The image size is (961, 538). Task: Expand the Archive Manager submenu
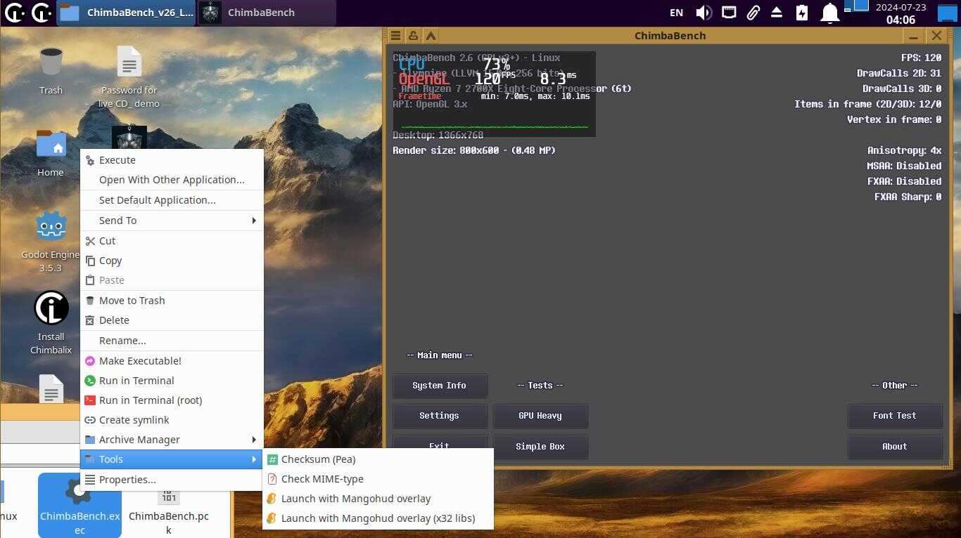tap(172, 440)
